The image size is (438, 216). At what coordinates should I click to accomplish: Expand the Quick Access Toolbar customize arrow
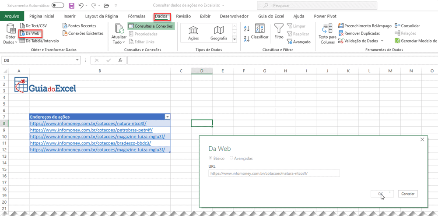coord(116,5)
